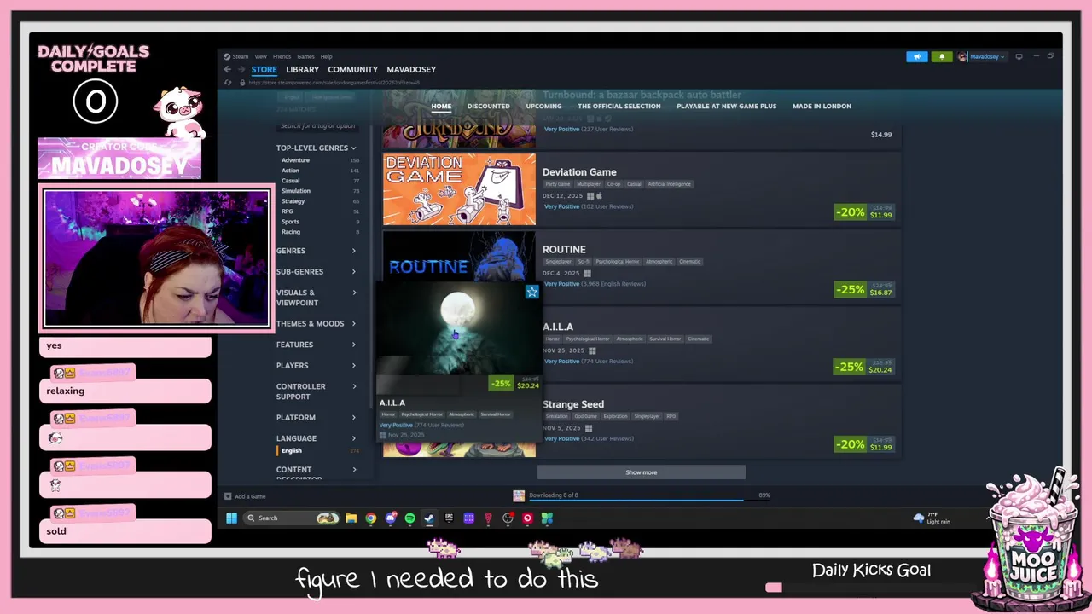Filter by Sports genre
The width and height of the screenshot is (1092, 614).
click(290, 222)
